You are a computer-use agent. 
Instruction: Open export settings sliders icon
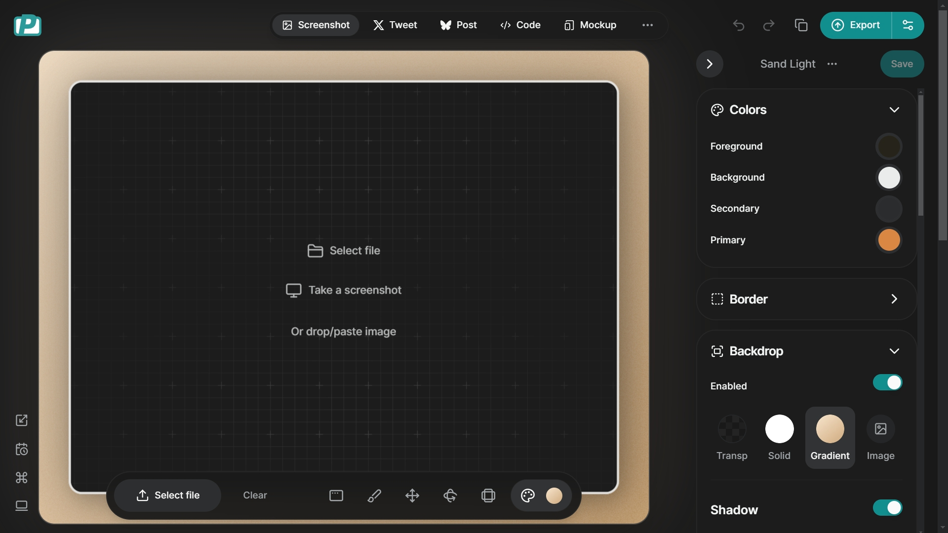[x=908, y=25]
